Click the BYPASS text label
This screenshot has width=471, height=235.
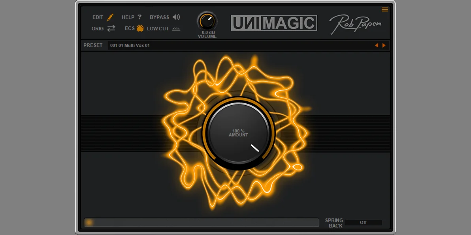click(159, 17)
